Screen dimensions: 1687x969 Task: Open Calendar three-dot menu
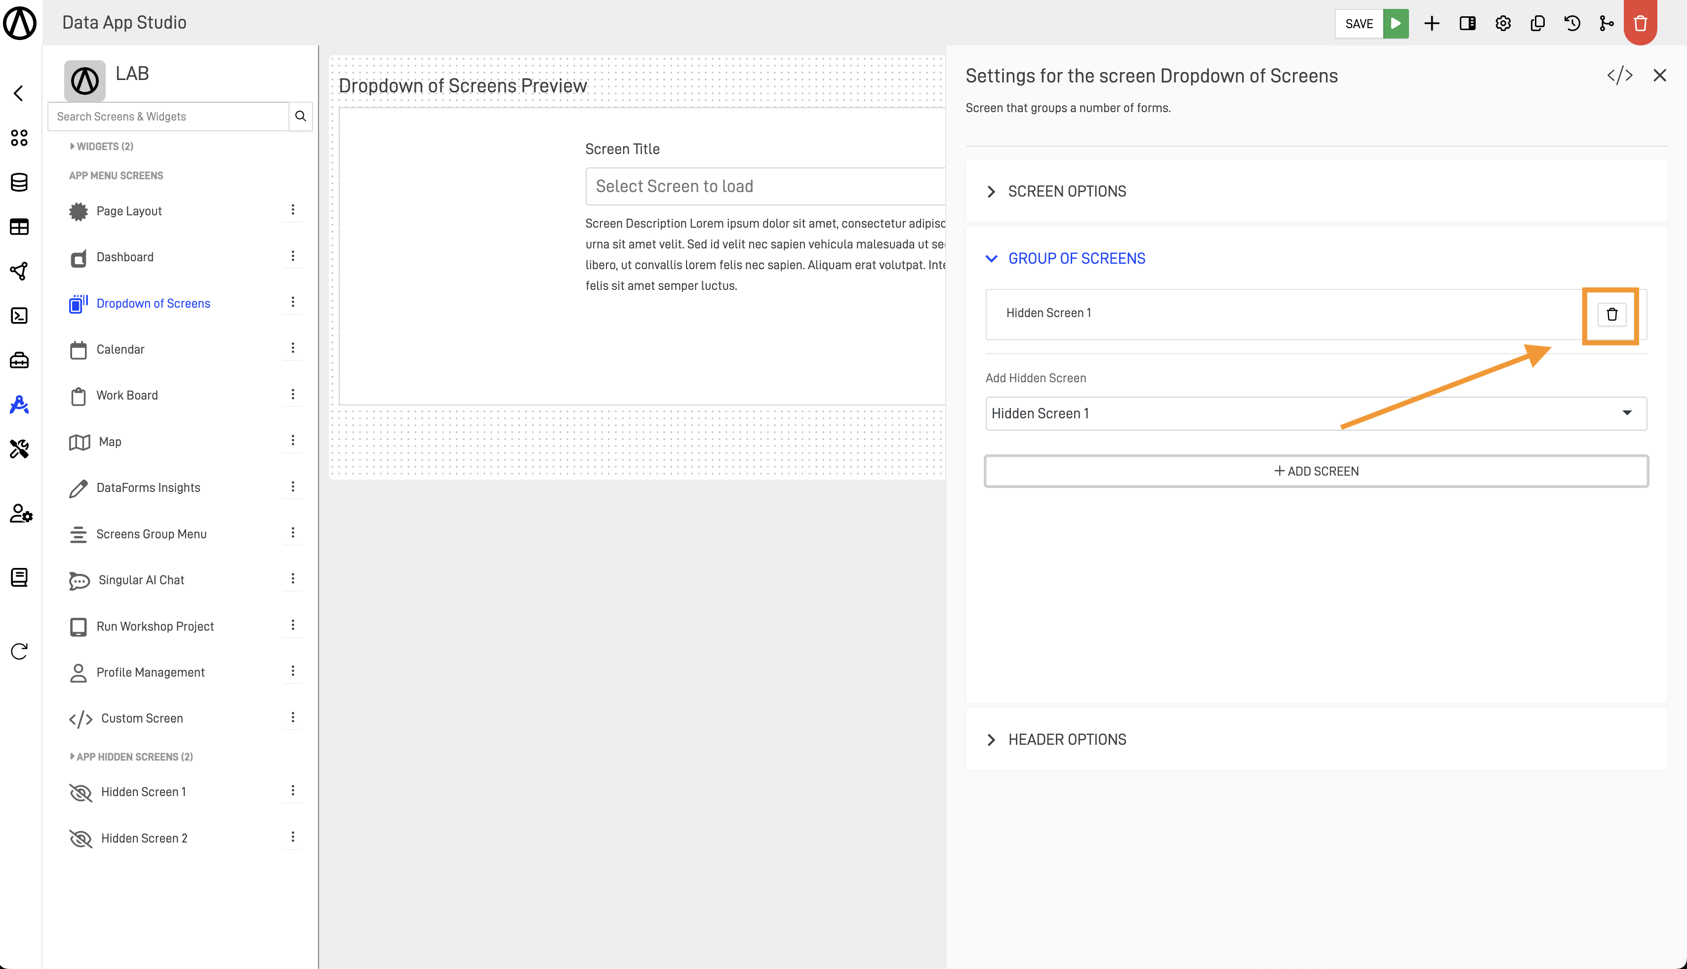point(293,348)
